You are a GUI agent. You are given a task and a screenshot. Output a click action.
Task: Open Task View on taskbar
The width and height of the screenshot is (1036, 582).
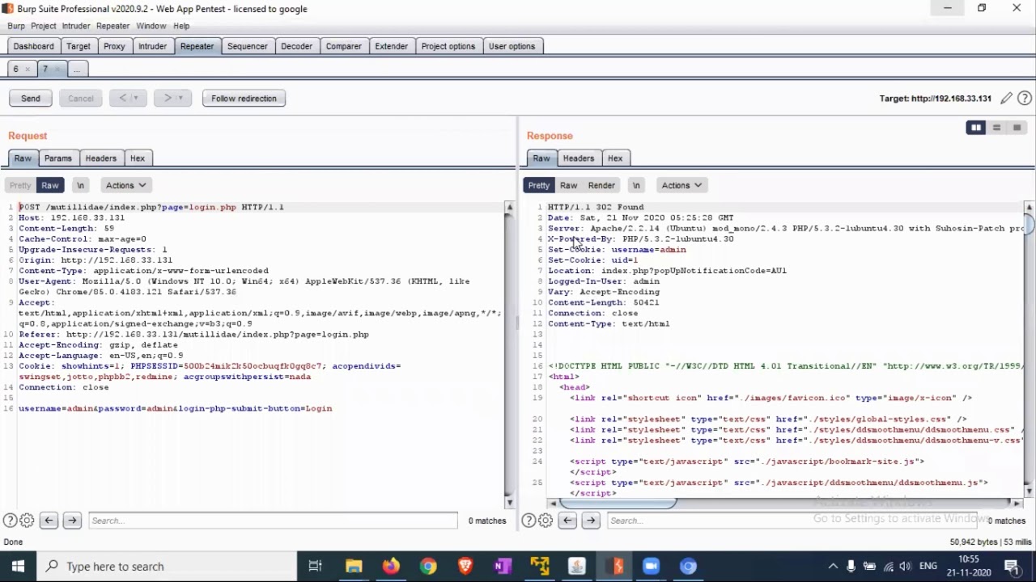click(x=316, y=567)
